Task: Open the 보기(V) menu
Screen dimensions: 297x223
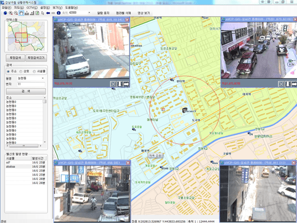Action: point(57,8)
